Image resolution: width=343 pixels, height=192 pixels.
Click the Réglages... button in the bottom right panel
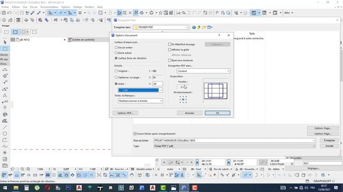314,169
